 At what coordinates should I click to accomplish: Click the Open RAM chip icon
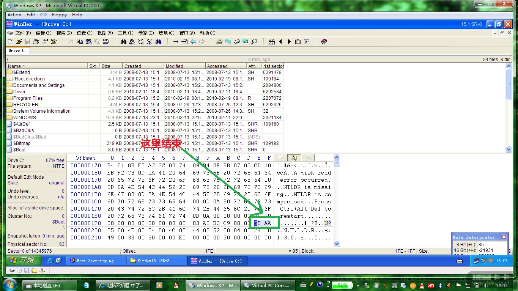coord(237,41)
